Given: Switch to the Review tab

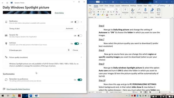Looking at the screenshot, I should pyautogui.click(x=140, y=5).
